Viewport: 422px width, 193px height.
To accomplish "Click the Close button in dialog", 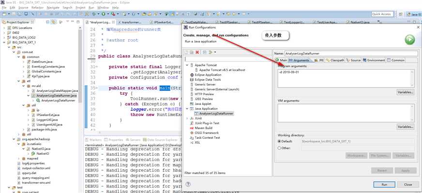I will click(x=408, y=185).
